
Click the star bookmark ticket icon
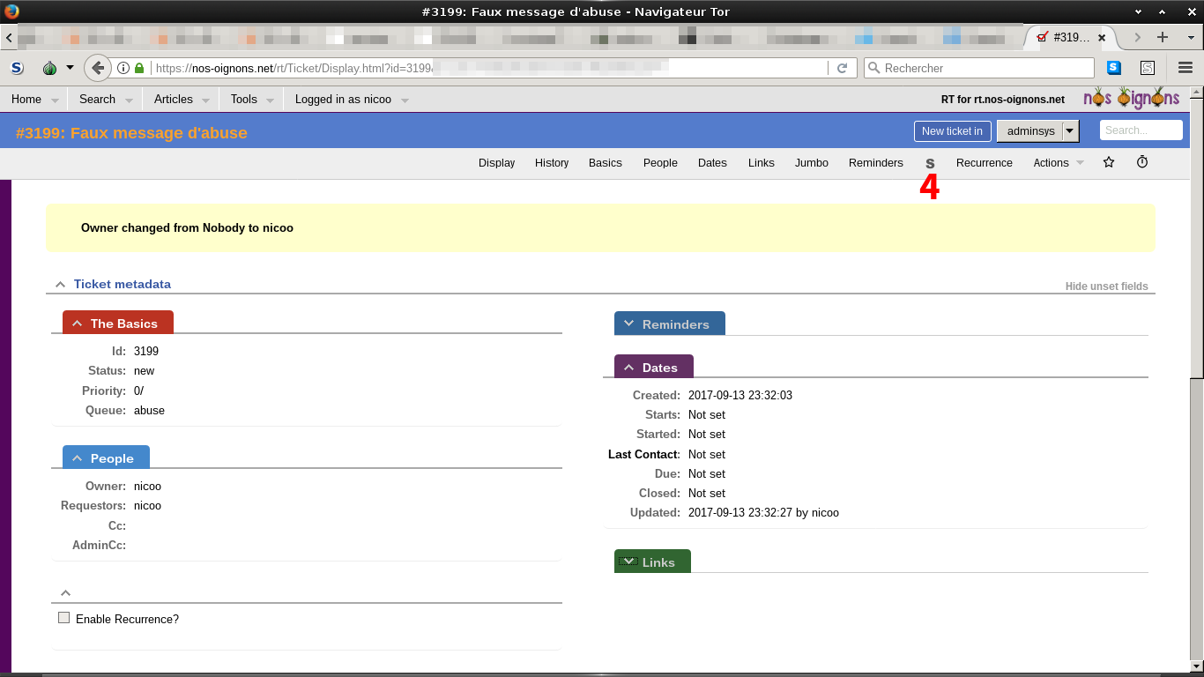[x=1109, y=162]
